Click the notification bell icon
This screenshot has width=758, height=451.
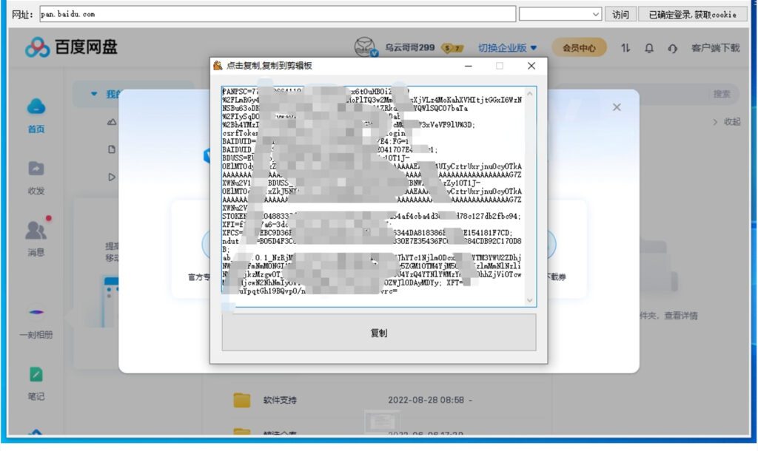(649, 48)
